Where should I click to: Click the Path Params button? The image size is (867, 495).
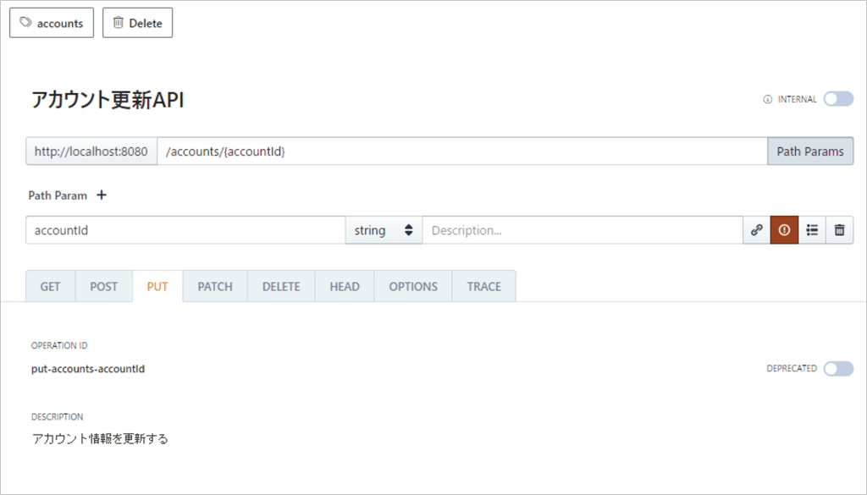(810, 151)
